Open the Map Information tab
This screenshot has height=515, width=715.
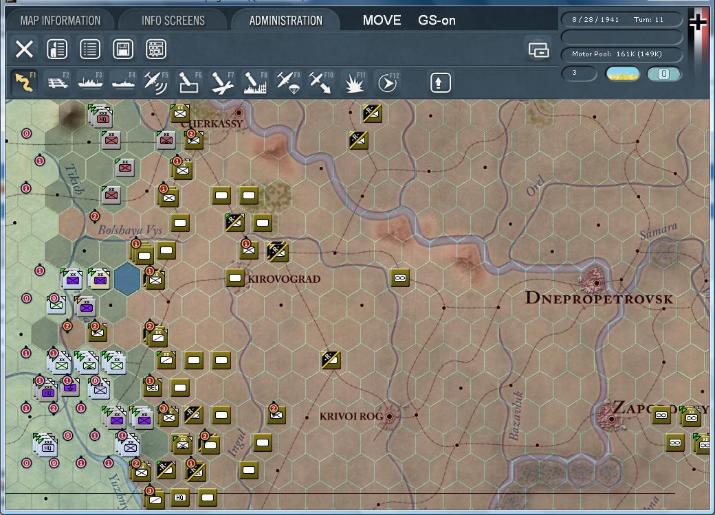pyautogui.click(x=60, y=21)
